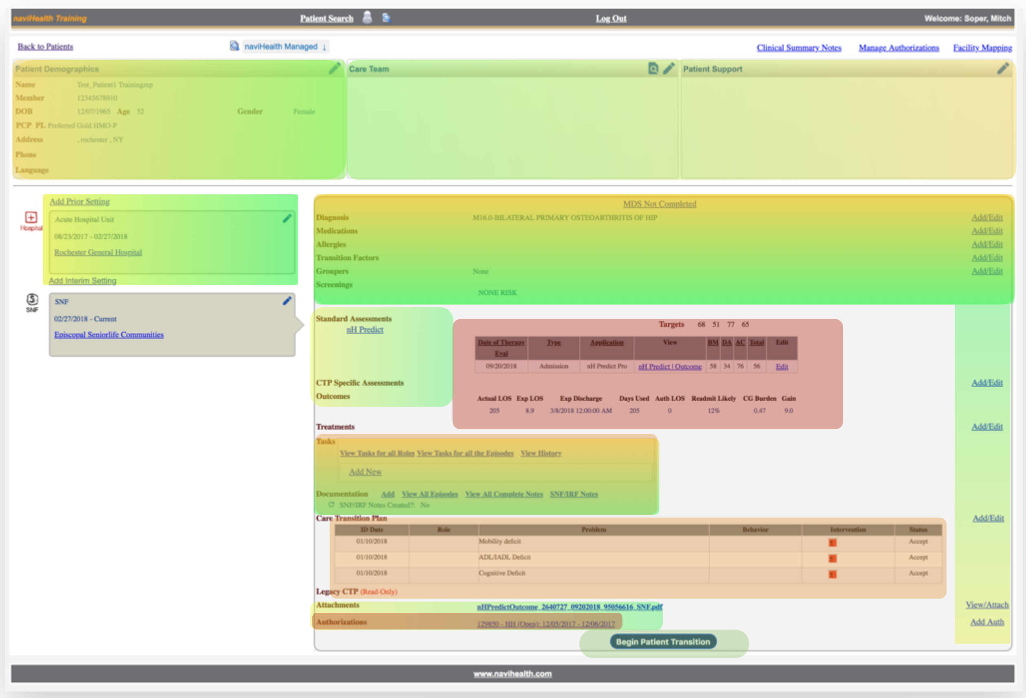Screen dimensions: 1026x698
Task: Sort by the Application column header
Action: 607,342
